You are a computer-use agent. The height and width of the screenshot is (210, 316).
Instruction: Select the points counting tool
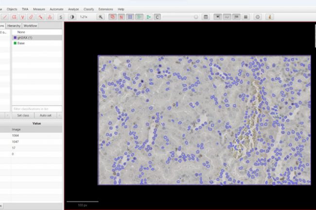click(x=50, y=17)
